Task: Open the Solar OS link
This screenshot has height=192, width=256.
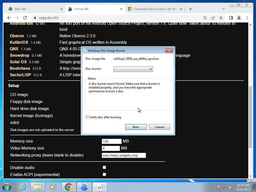Action: point(18,62)
